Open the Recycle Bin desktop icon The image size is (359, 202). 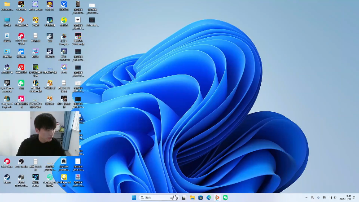[x=7, y=36]
